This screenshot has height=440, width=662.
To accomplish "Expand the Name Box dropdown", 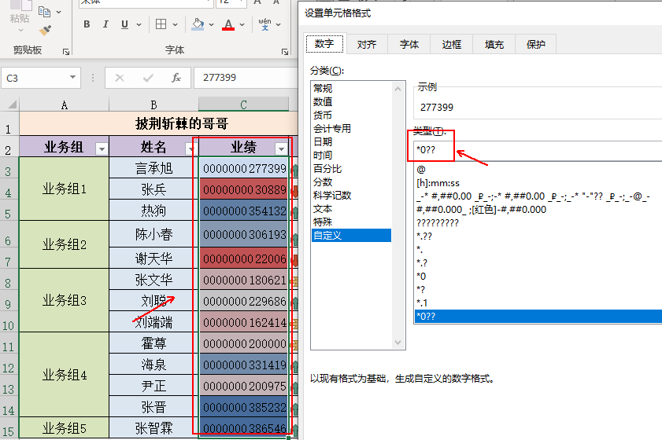I will pyautogui.click(x=72, y=78).
